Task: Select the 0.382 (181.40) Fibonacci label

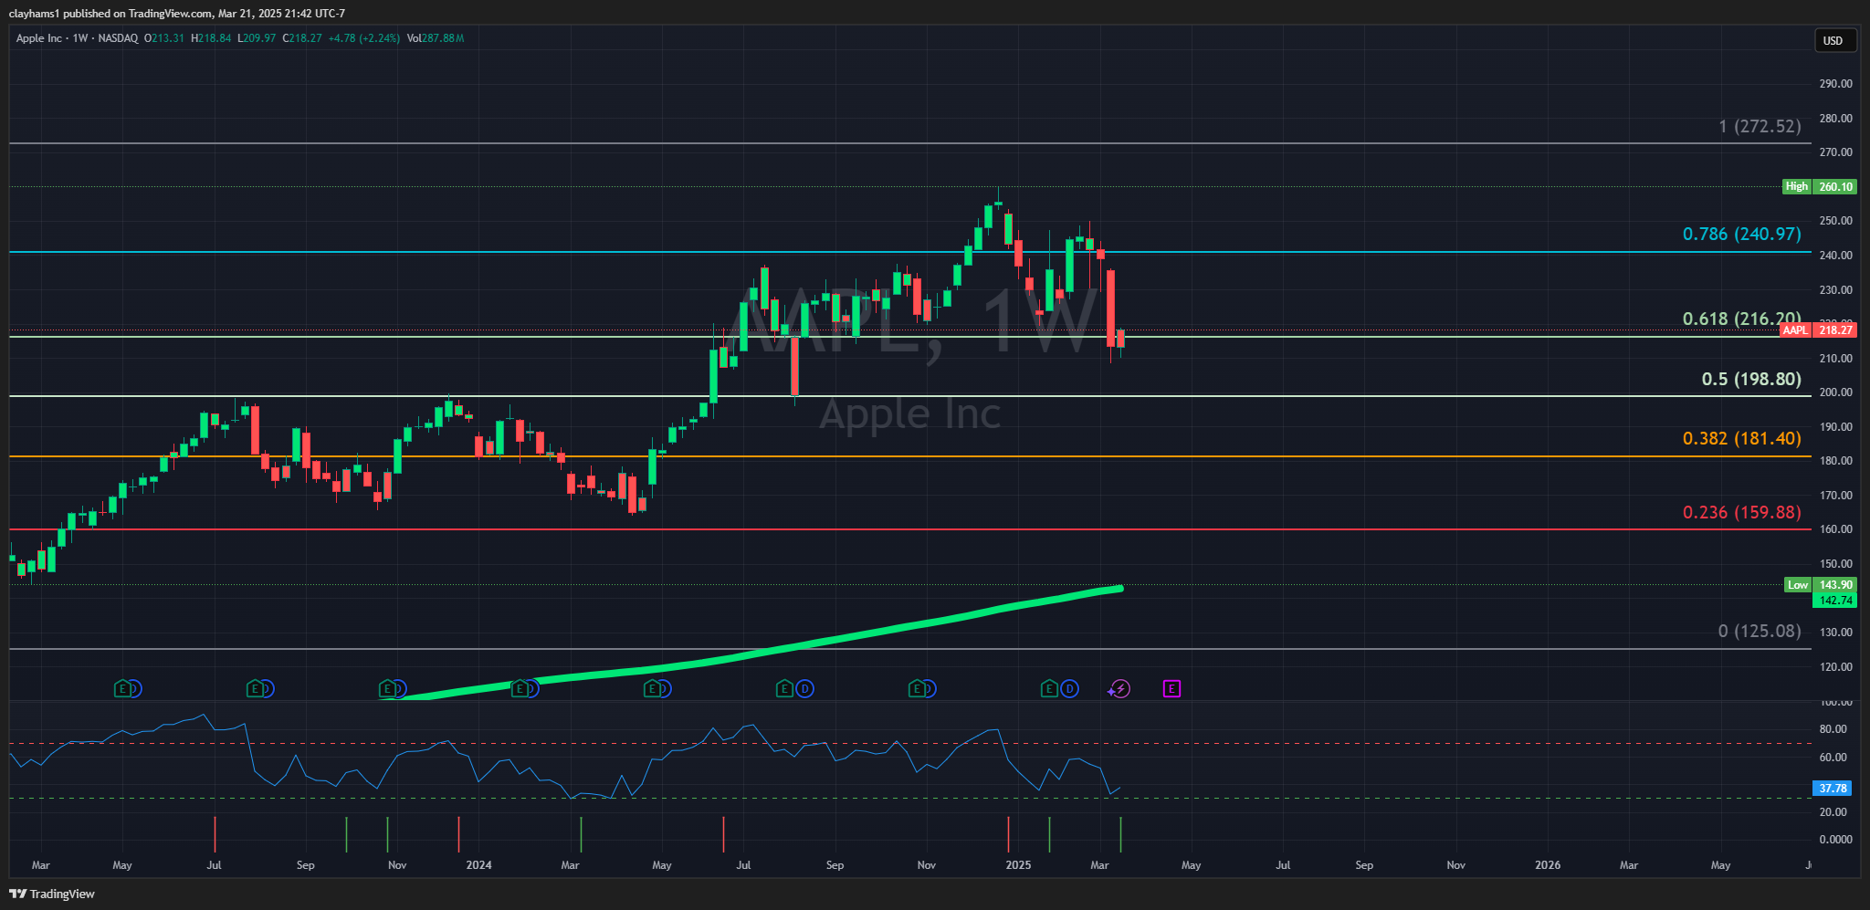Action: [x=1742, y=439]
